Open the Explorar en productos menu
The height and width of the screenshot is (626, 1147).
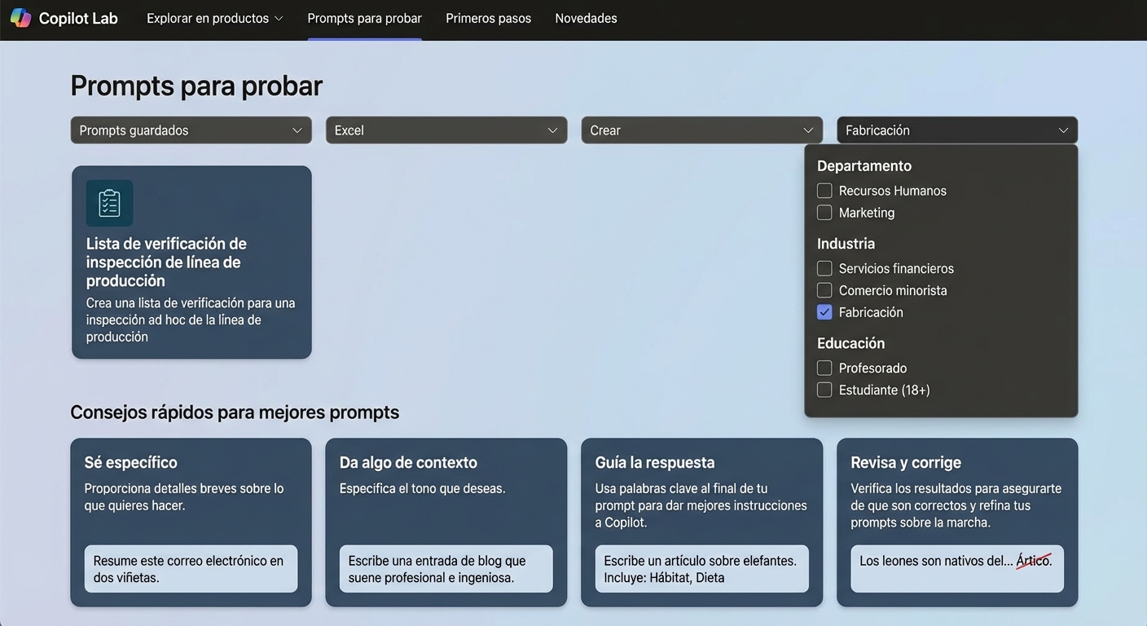(x=214, y=17)
